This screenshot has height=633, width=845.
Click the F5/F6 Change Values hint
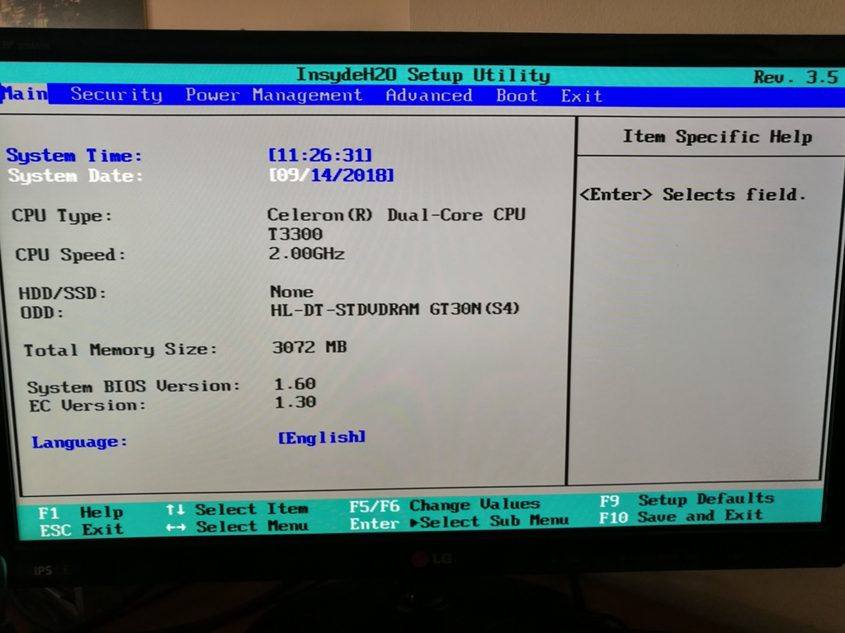coord(445,505)
